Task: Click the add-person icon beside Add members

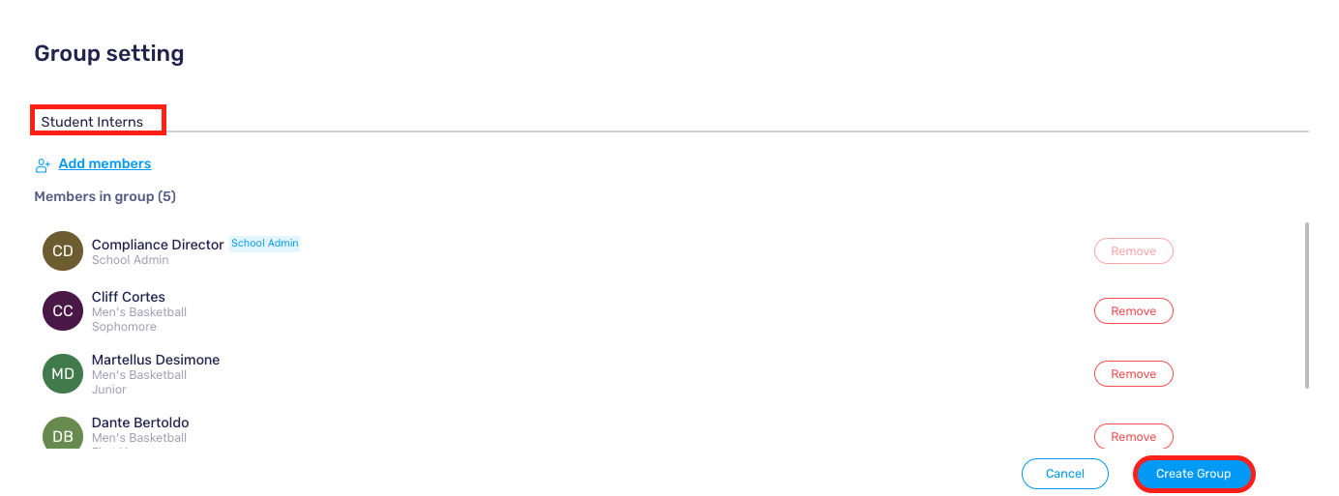Action: coord(43,165)
